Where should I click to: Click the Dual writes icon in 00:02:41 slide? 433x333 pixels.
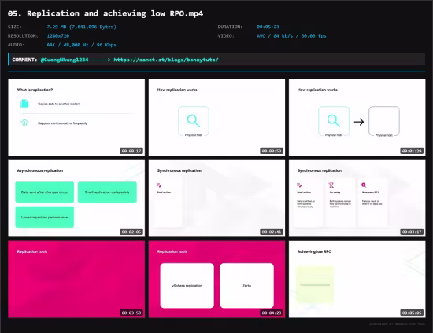coord(159,185)
